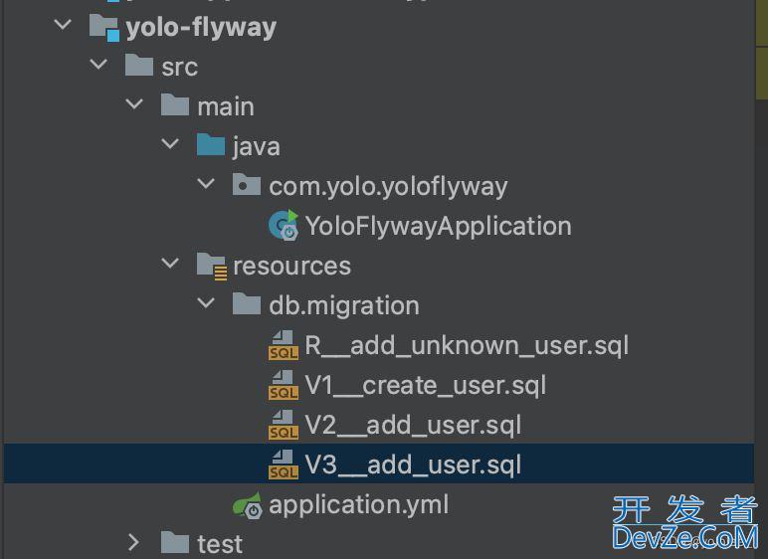768x559 pixels.
Task: Click the application.yml Spring config icon
Action: [248, 504]
